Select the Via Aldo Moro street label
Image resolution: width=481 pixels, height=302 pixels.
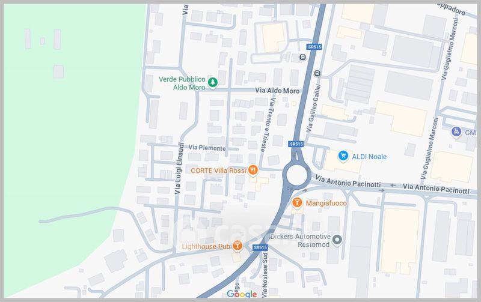pyautogui.click(x=277, y=91)
